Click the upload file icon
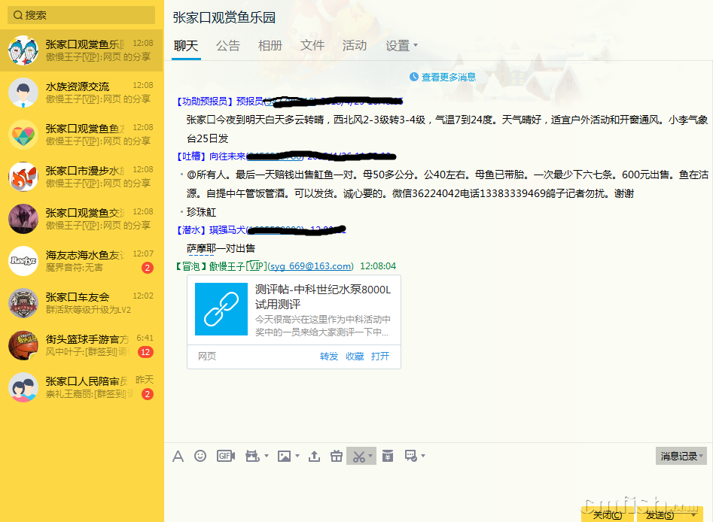The image size is (713, 522). point(315,456)
